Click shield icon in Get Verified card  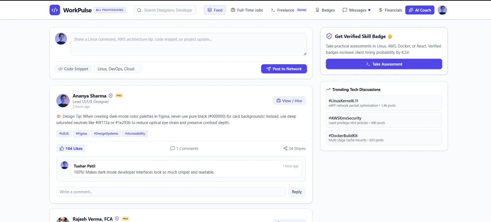point(329,36)
